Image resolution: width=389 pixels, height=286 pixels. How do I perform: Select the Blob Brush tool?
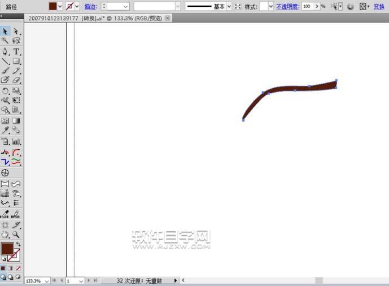(5, 80)
